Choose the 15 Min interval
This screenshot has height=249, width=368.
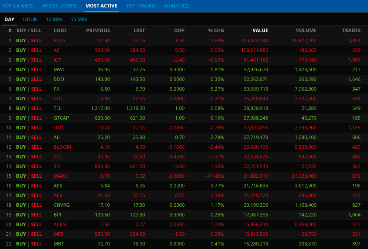(79, 19)
